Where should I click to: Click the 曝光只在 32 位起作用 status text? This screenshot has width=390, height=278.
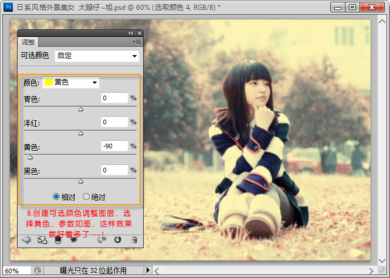pyautogui.click(x=93, y=270)
